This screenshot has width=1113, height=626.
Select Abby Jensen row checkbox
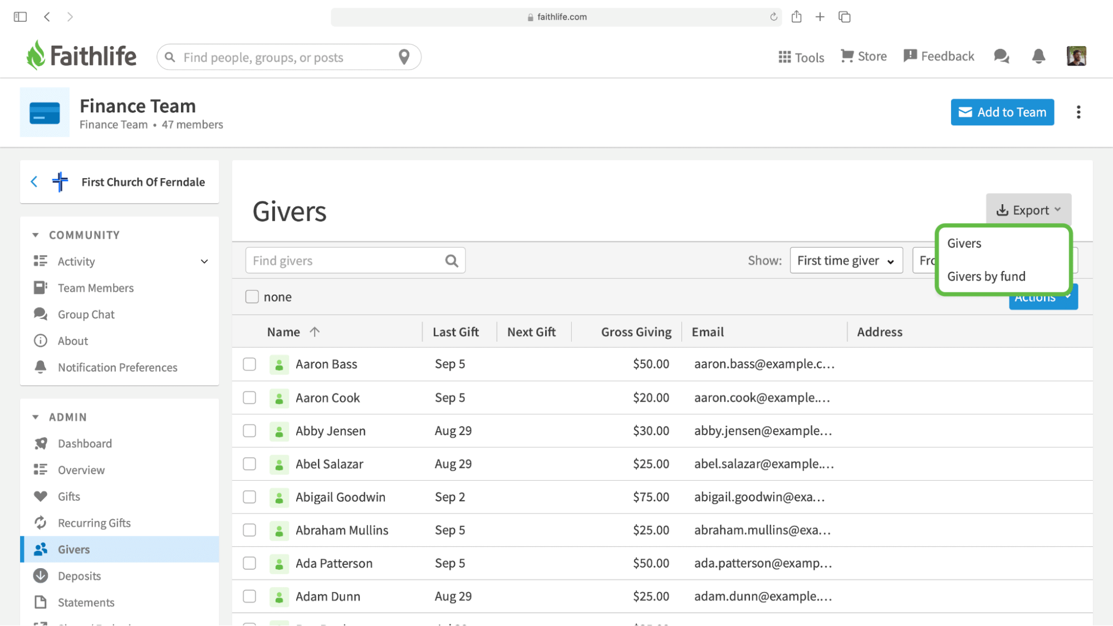(249, 431)
